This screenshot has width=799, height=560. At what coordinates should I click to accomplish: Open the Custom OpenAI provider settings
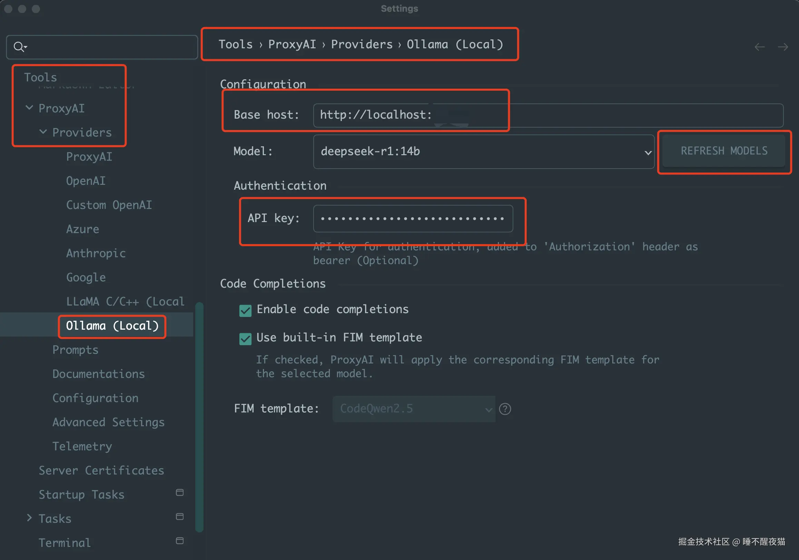coord(109,205)
